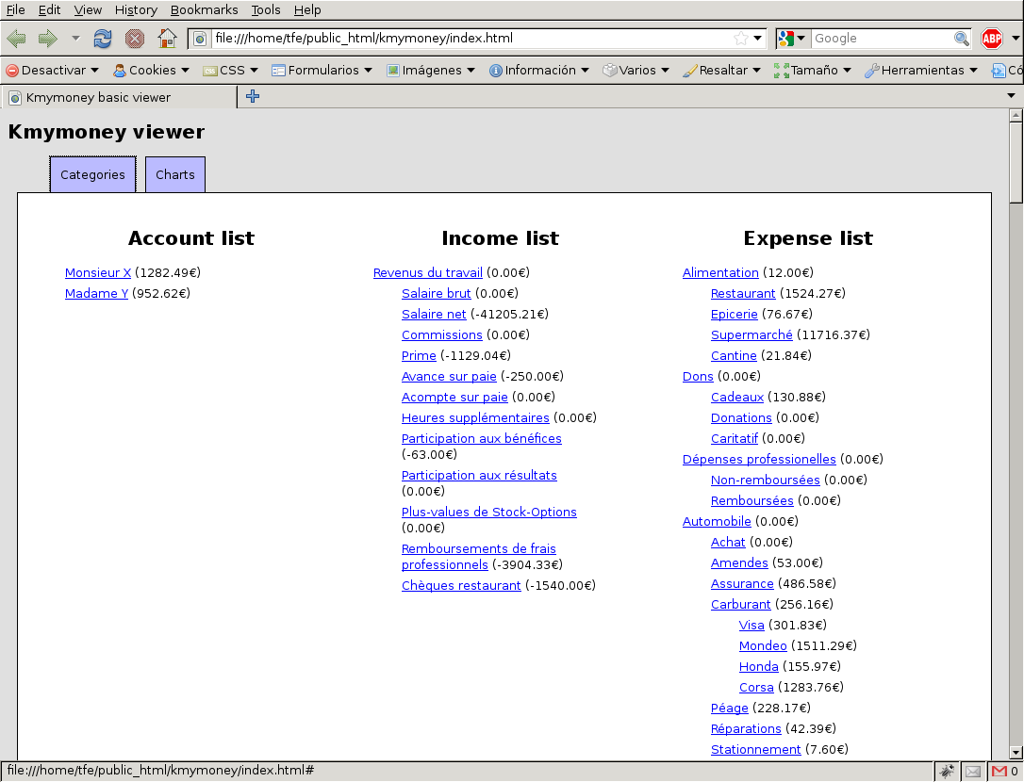Open the Tools menu
The width and height of the screenshot is (1024, 782).
tap(266, 9)
